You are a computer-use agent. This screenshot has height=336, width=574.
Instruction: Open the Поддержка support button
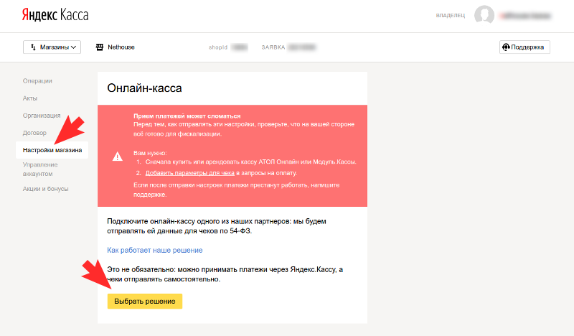[x=524, y=47]
